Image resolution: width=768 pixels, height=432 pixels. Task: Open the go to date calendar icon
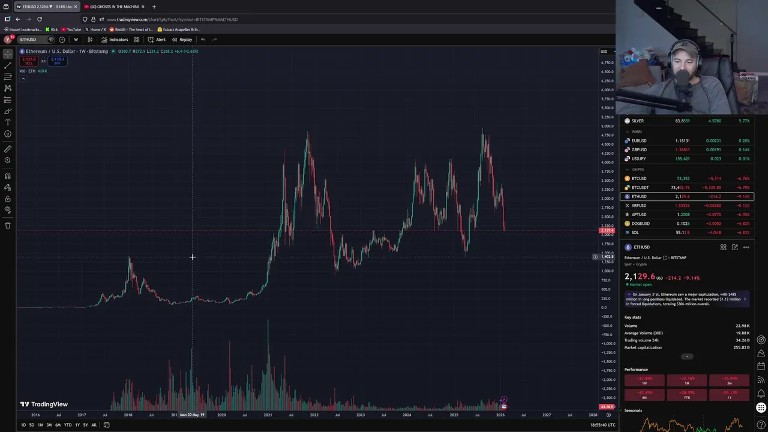tap(106, 425)
